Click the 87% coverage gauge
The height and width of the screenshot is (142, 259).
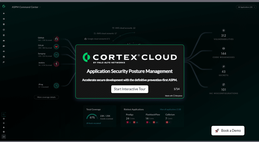(92, 117)
